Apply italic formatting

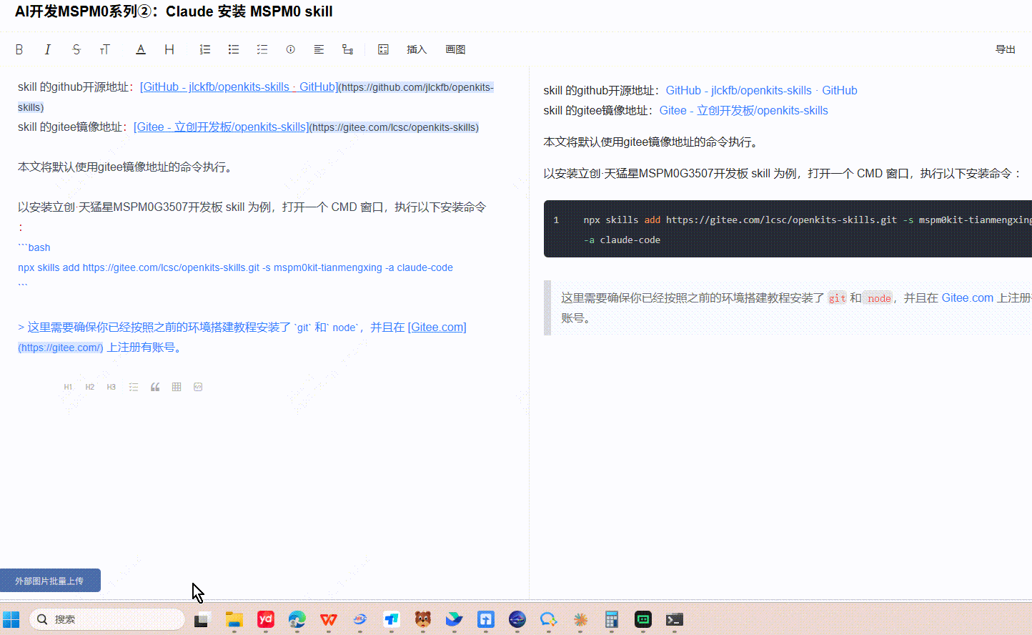pos(48,49)
